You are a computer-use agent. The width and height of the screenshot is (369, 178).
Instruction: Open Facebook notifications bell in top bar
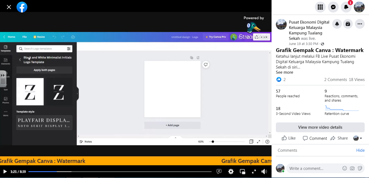(x=346, y=7)
